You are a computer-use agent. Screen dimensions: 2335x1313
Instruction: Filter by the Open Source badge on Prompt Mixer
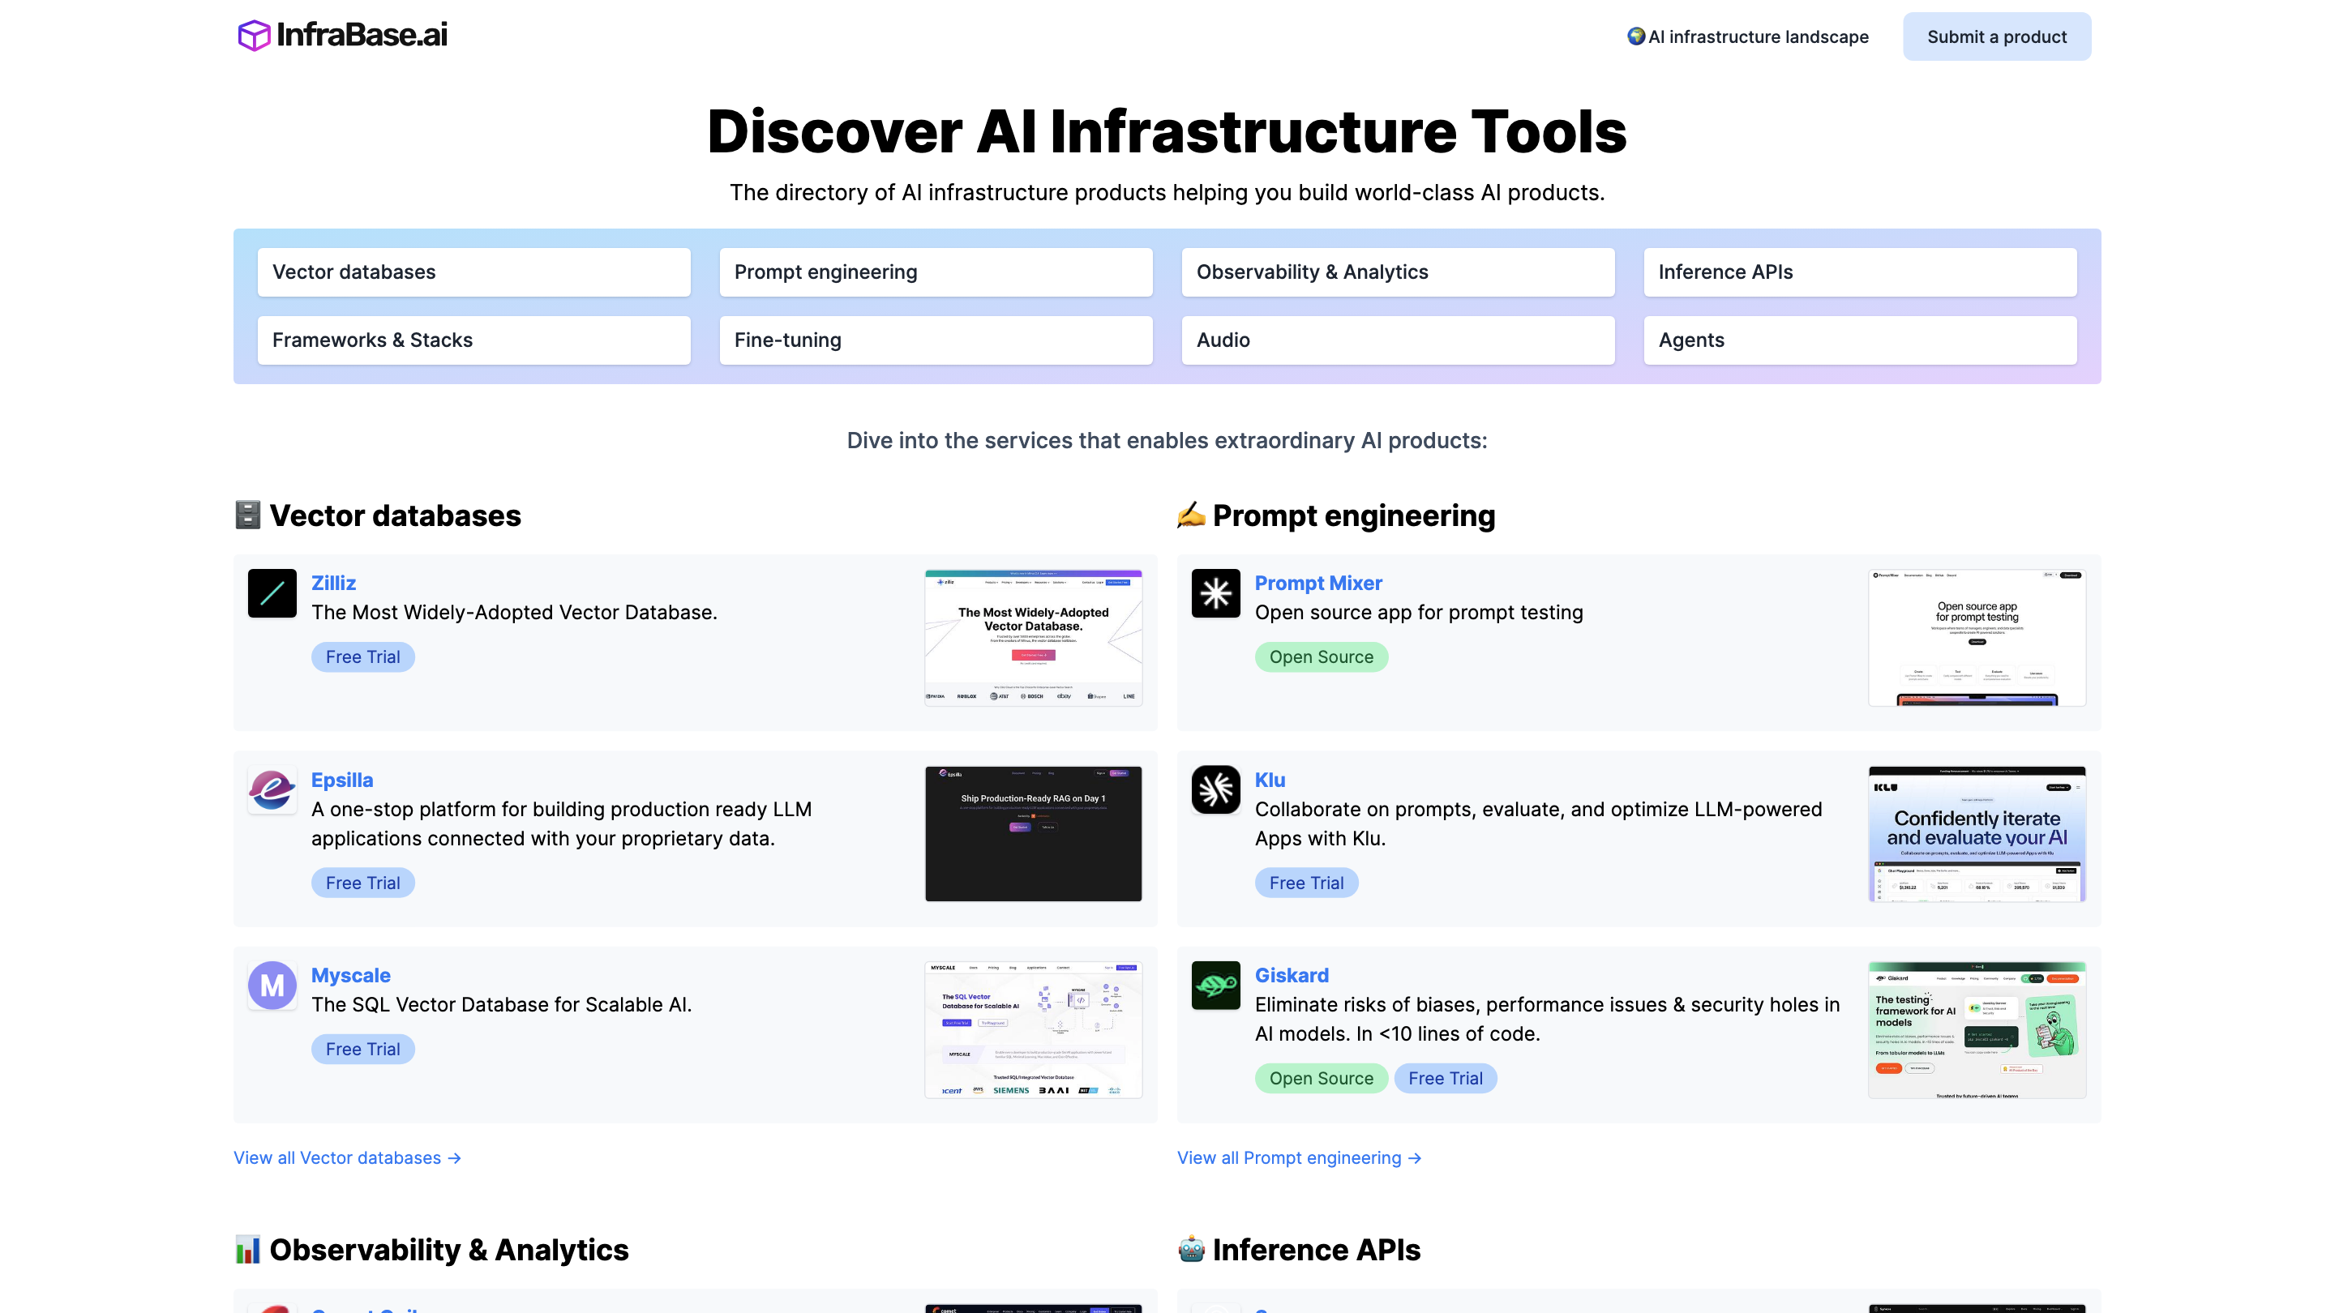tap(1322, 656)
